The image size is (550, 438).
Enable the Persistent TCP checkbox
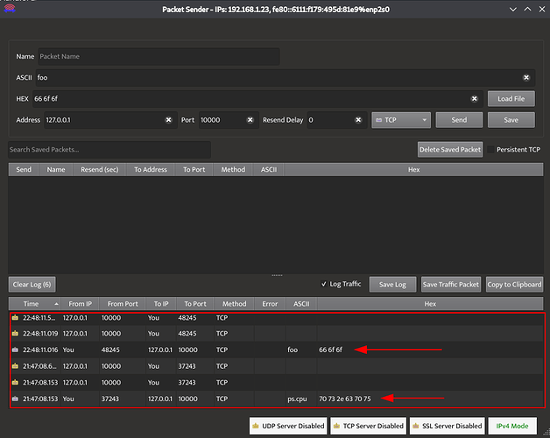click(492, 150)
